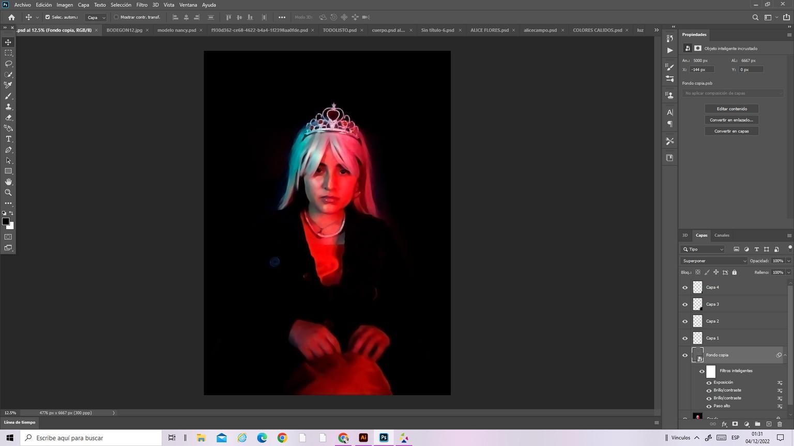
Task: Filter layers by type layers
Action: click(757, 249)
